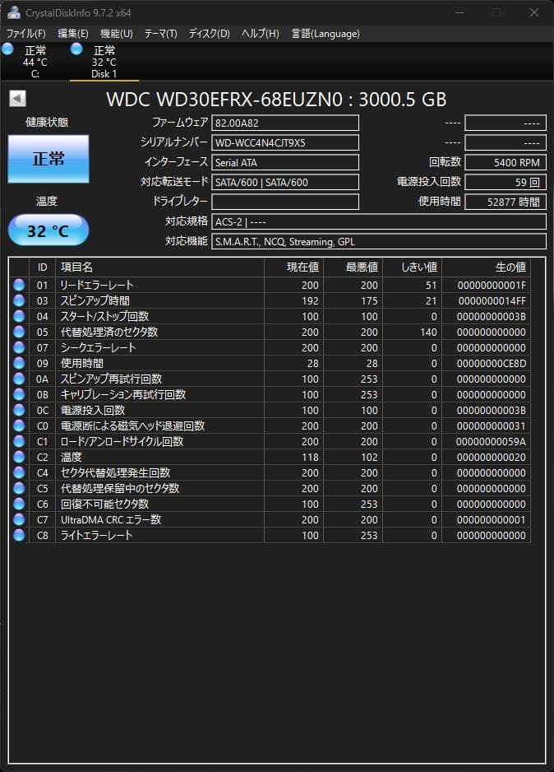The width and height of the screenshot is (554, 772).
Task: Click status orb of C4 セクタ代替処理発生回数 row
Action: coord(19,472)
